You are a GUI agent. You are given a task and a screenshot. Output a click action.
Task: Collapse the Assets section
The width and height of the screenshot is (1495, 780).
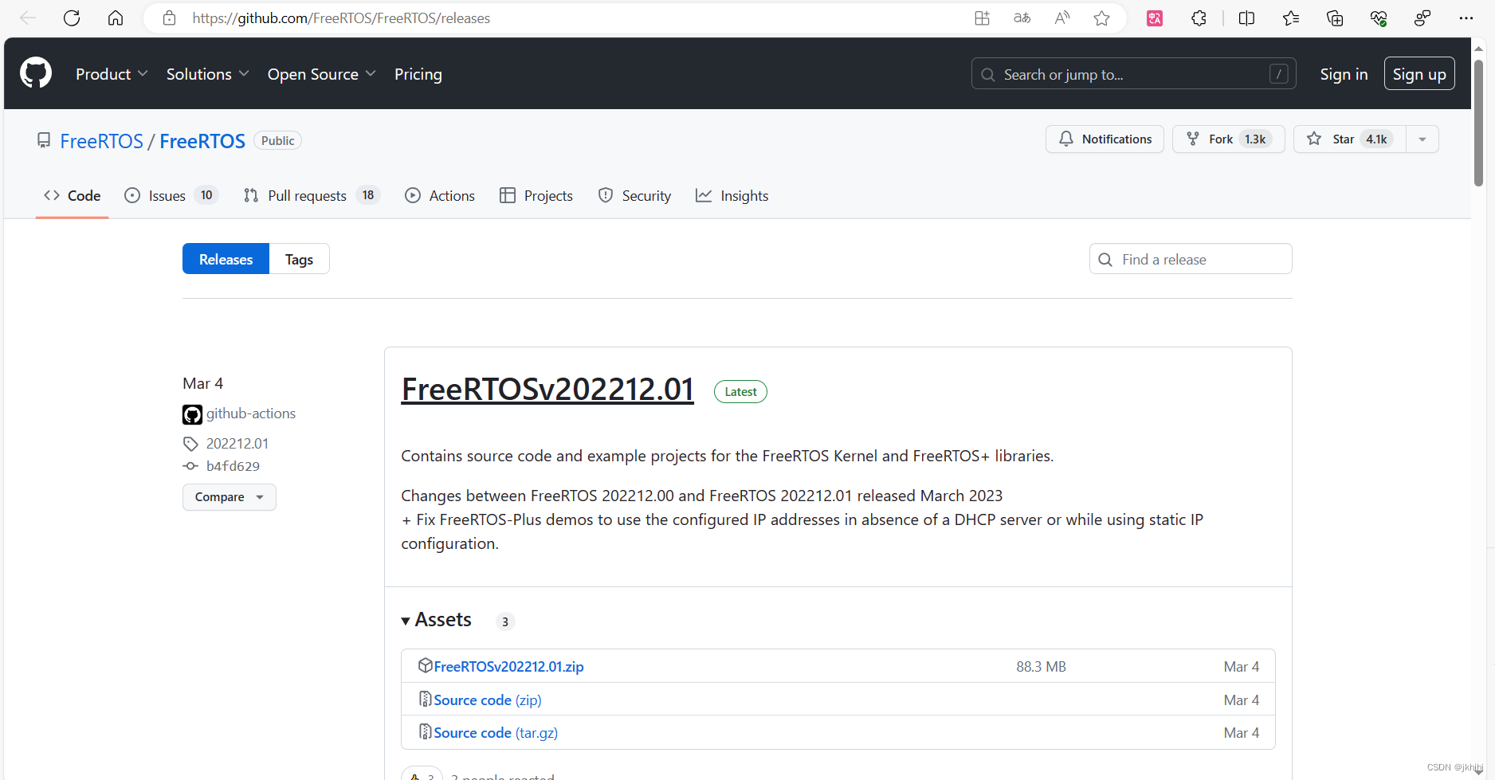point(437,620)
